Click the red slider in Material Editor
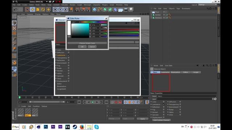The height and width of the screenshot is (130, 232). tap(124, 30)
